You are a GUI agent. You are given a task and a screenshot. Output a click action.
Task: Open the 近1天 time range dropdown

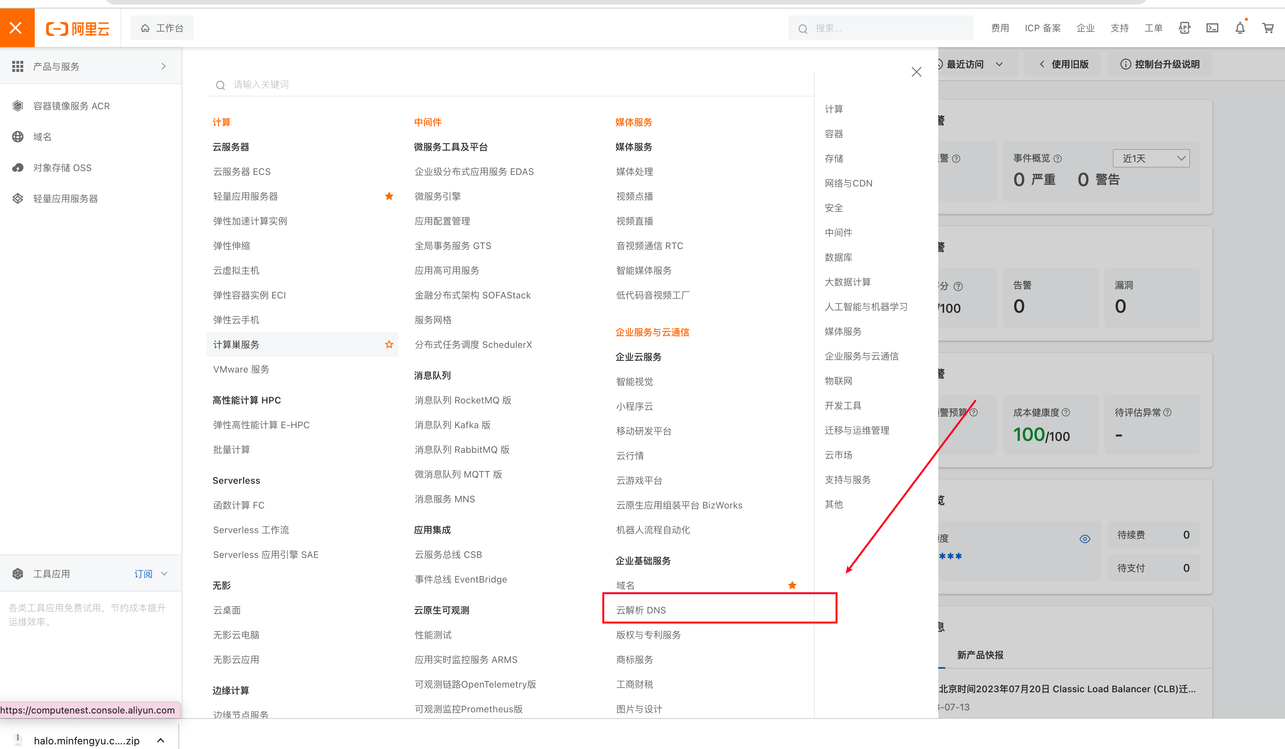[1151, 159]
